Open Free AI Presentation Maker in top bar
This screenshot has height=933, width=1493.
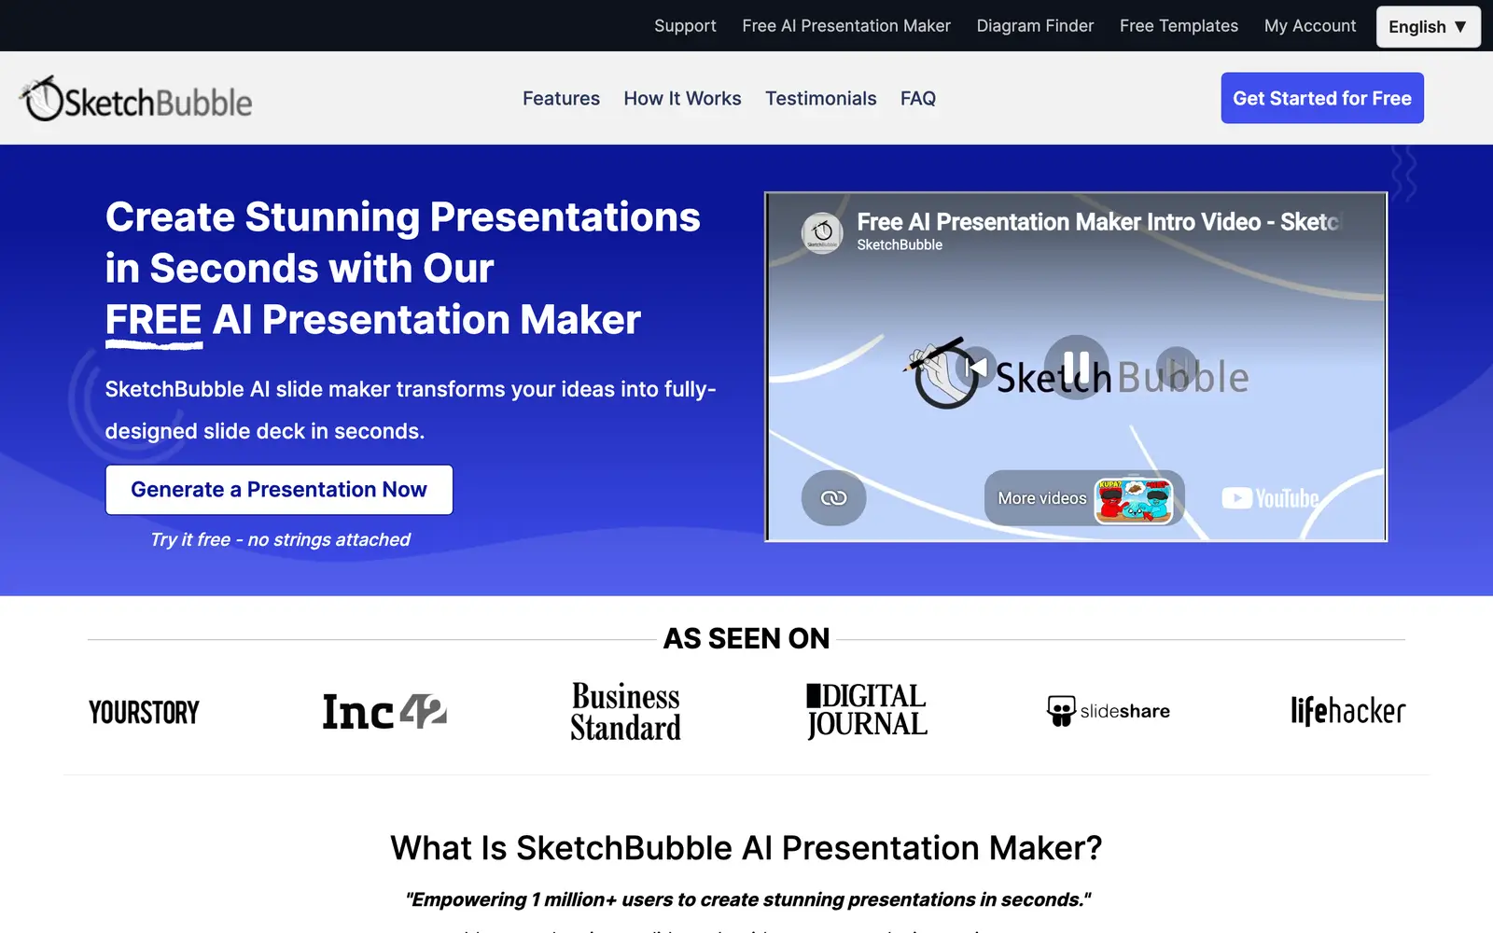846,26
